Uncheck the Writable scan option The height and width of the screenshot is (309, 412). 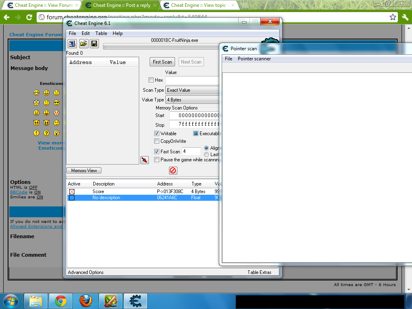pyautogui.click(x=157, y=133)
